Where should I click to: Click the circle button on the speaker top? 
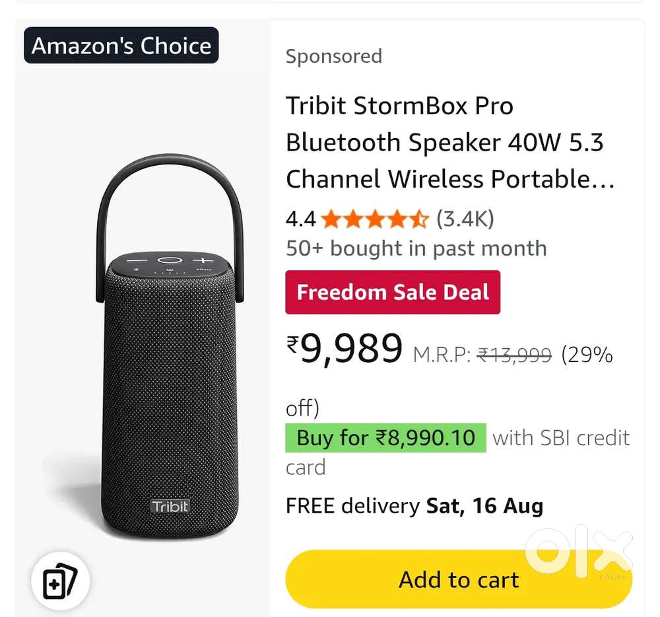[x=170, y=262]
